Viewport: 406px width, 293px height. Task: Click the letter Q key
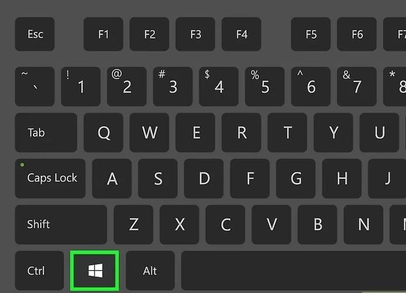click(x=103, y=133)
